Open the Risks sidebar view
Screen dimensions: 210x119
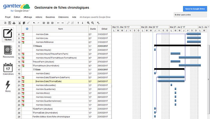point(8,86)
